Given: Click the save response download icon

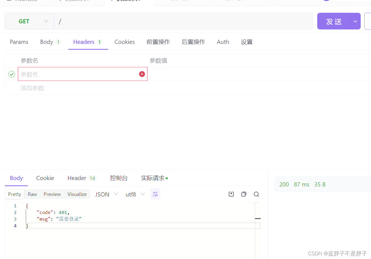Looking at the screenshot, I should click(x=231, y=194).
